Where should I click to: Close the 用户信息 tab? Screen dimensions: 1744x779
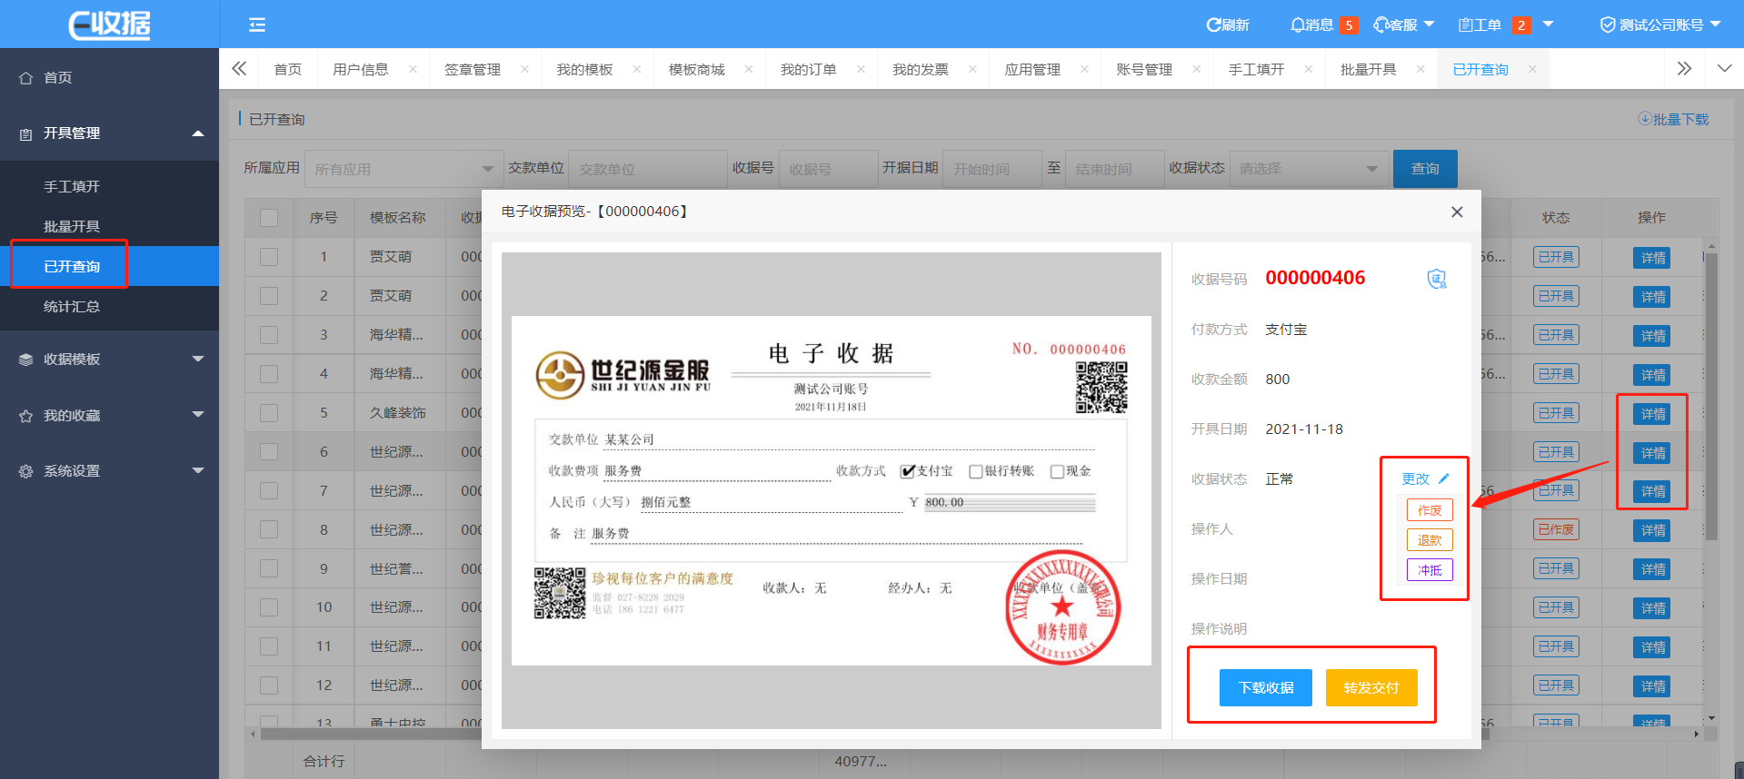[413, 69]
